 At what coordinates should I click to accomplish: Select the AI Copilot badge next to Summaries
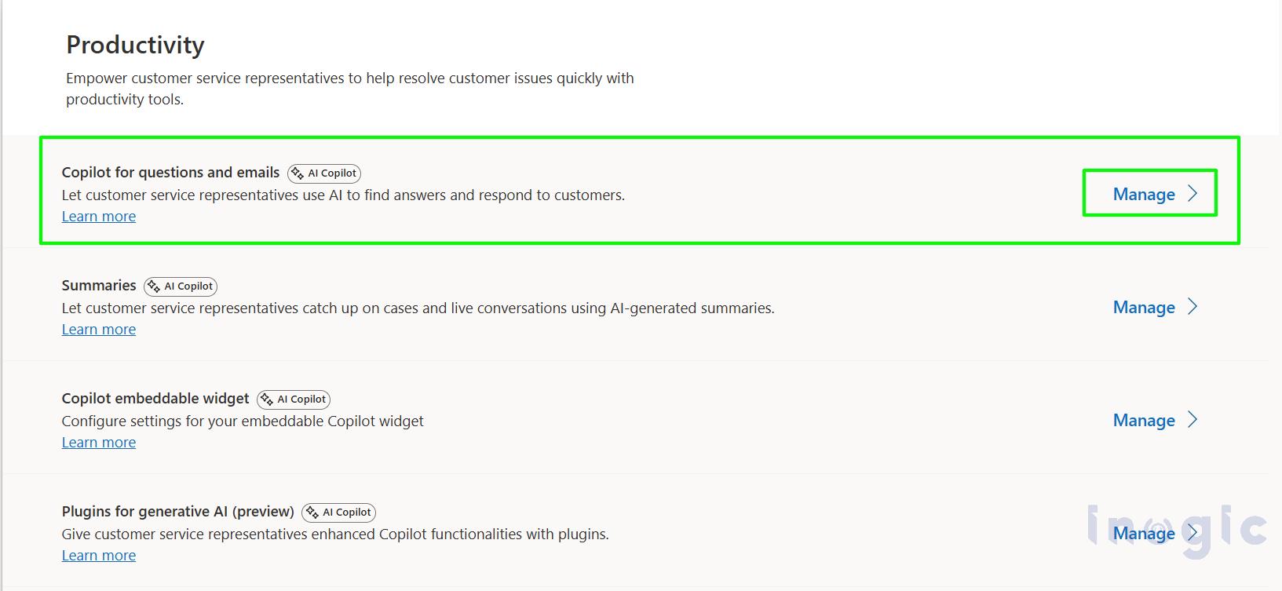[180, 286]
